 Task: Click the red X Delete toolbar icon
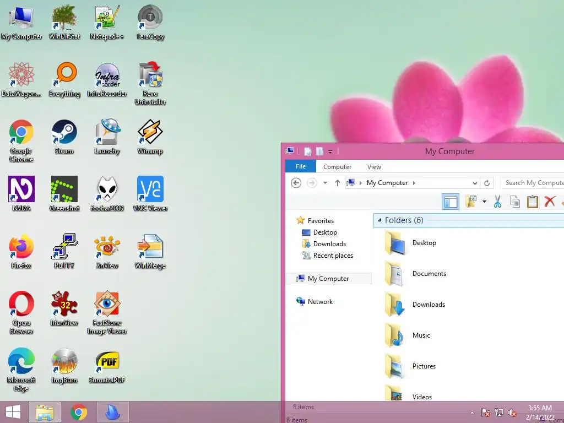click(550, 202)
